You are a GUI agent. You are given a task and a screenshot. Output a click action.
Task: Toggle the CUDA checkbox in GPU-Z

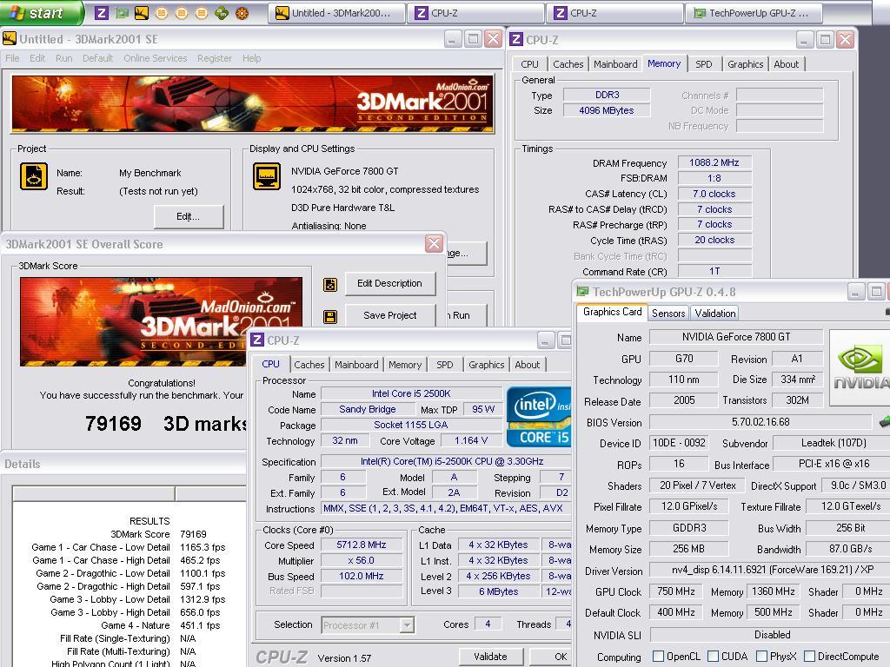713,657
